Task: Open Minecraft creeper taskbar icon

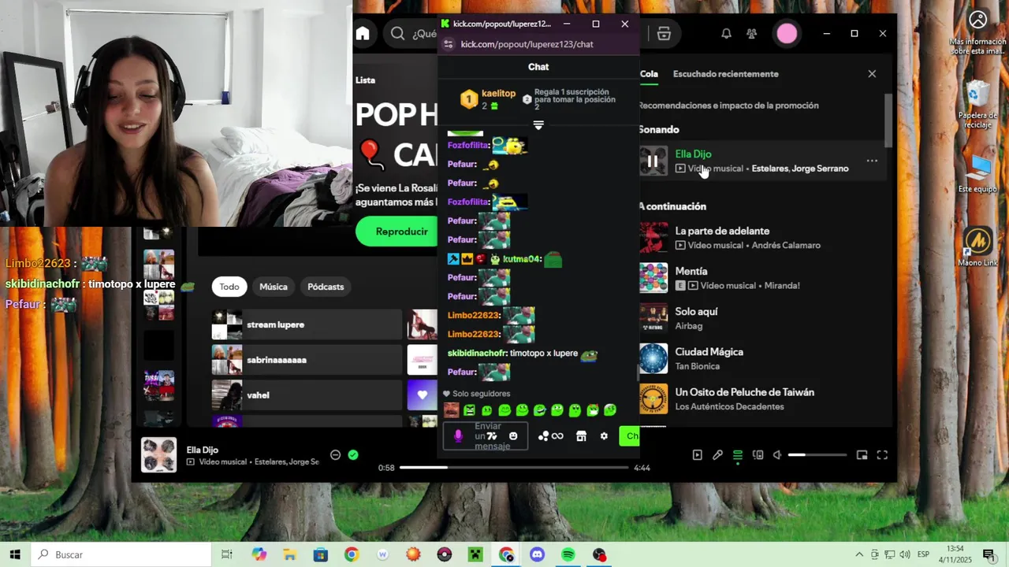Action: click(475, 554)
